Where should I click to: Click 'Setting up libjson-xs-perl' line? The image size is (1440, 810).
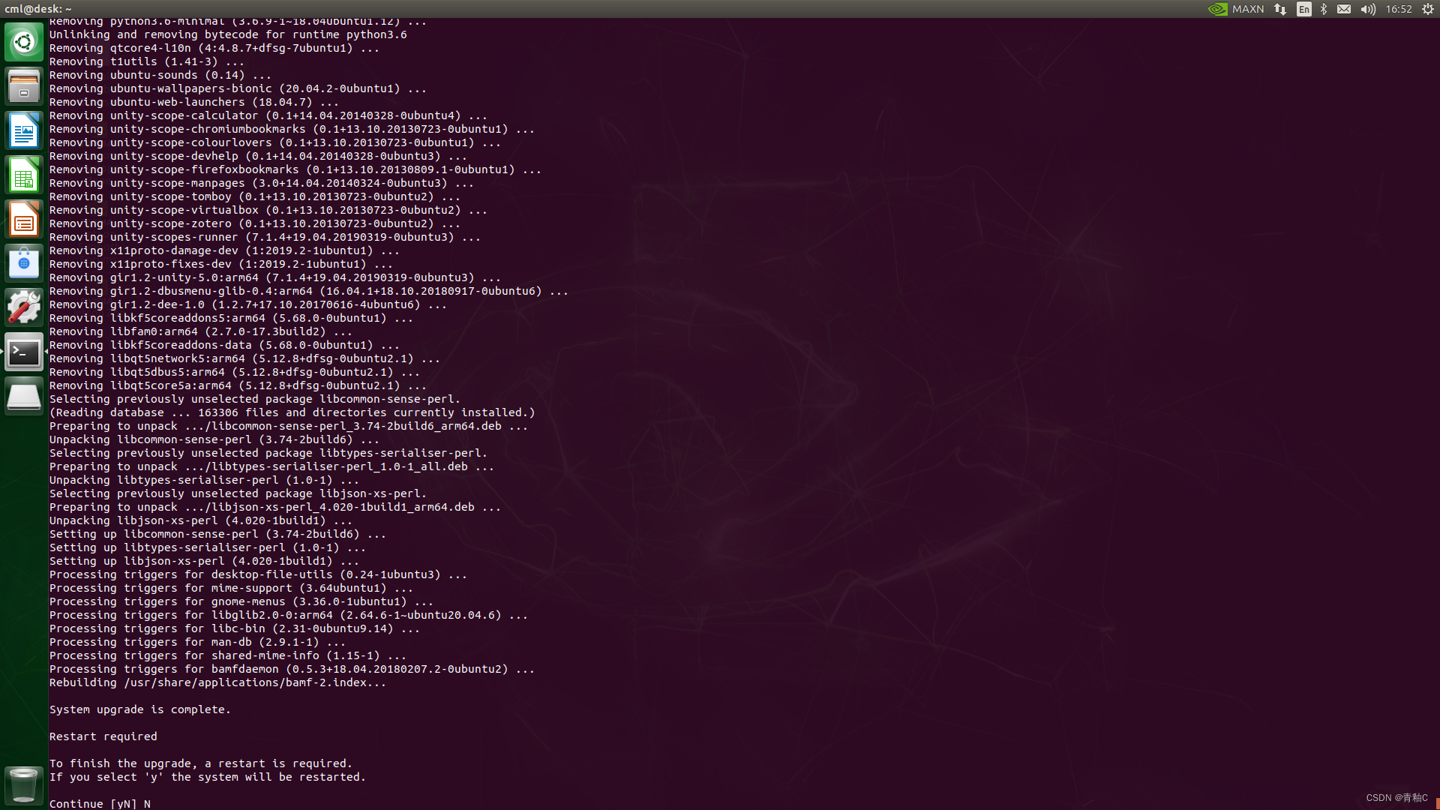[204, 561]
